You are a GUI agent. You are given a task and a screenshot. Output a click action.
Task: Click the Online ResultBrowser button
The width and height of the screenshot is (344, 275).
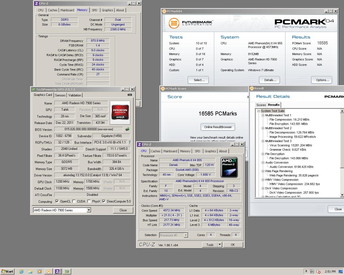click(x=218, y=127)
